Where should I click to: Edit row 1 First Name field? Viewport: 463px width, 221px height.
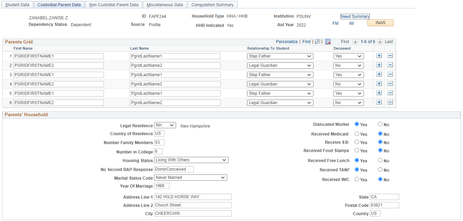click(58, 56)
